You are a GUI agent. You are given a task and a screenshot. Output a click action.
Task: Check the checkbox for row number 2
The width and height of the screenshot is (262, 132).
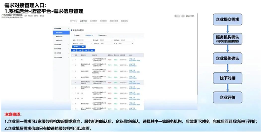pyautogui.click(x=72, y=65)
